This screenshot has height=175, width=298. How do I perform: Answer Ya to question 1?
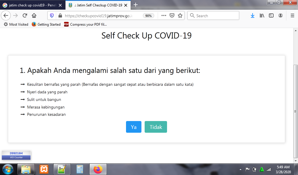tap(134, 127)
